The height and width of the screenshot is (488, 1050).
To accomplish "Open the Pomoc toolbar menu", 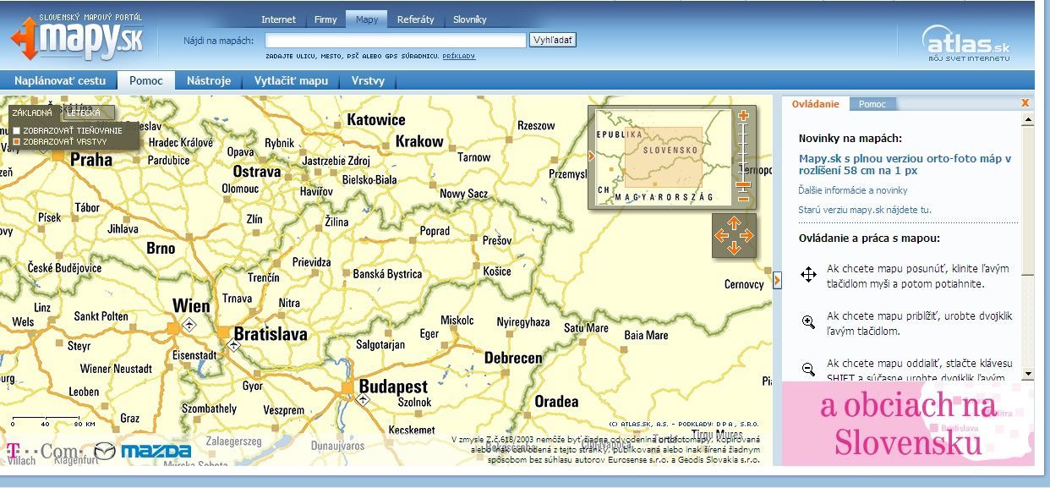I will tap(145, 81).
